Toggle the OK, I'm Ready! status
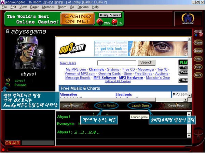205x153 pixels. point(107,106)
